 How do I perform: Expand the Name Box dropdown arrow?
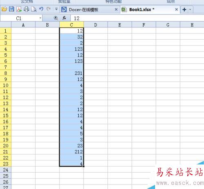pyautogui.click(x=40, y=18)
